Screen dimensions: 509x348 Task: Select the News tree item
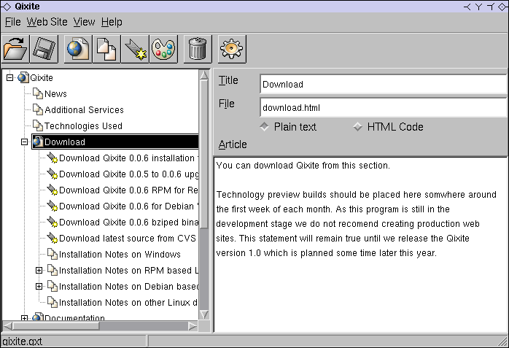click(55, 94)
